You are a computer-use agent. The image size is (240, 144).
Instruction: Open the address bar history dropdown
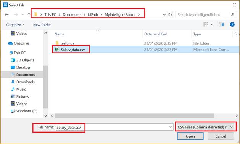[164, 15]
